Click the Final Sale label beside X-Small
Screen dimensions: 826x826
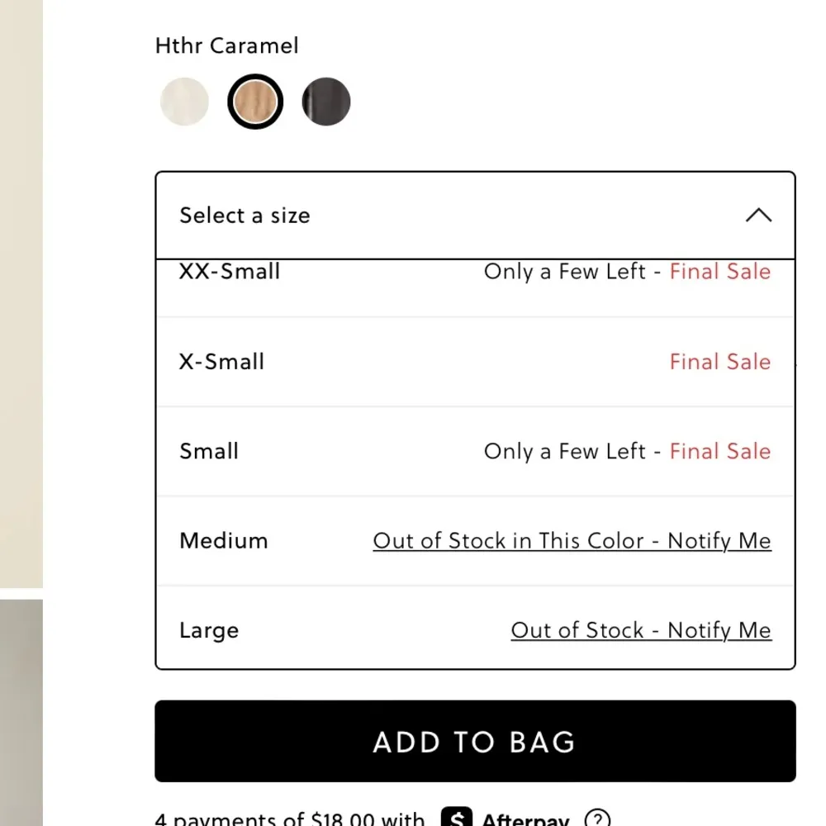[x=719, y=362]
